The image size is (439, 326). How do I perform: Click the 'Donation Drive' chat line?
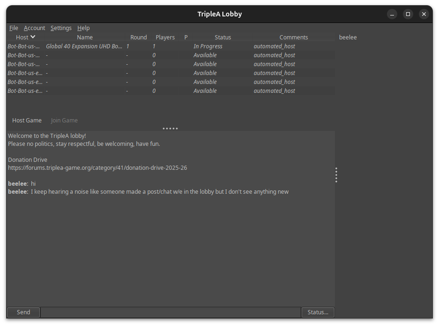tap(27, 159)
